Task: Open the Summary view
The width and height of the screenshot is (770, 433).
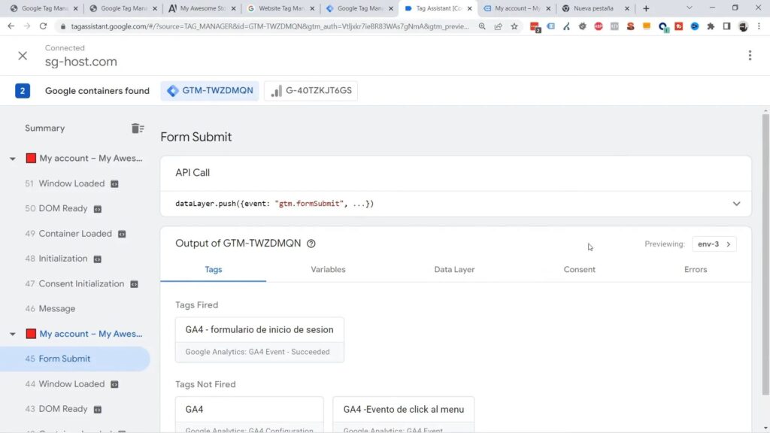Action: point(44,128)
